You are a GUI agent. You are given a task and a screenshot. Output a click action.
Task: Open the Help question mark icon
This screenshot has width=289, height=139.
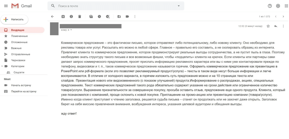(270, 6)
